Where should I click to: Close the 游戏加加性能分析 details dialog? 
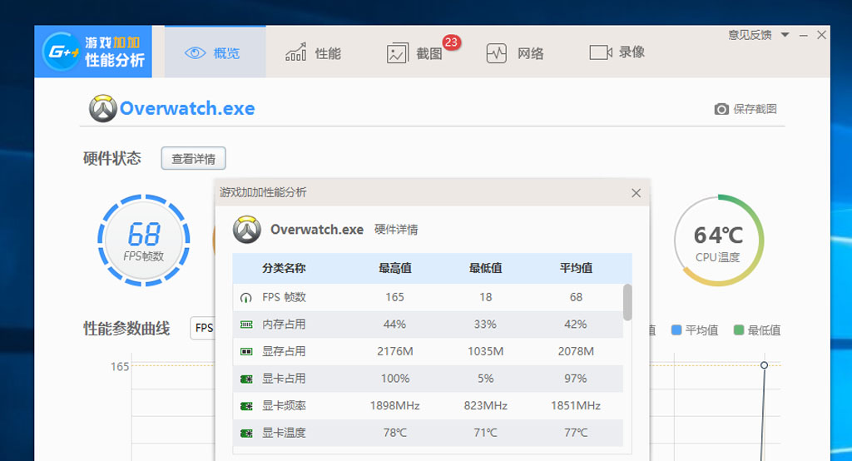[637, 193]
